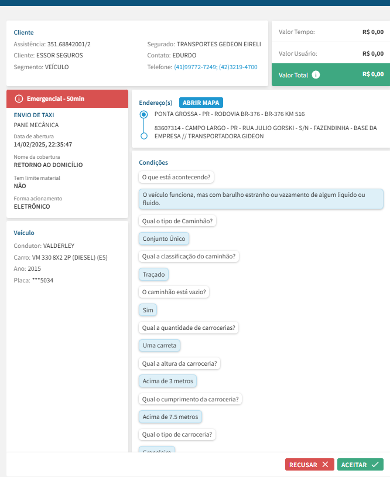Click the checkmark icon on Aceitar
This screenshot has height=477, width=390.
click(375, 465)
